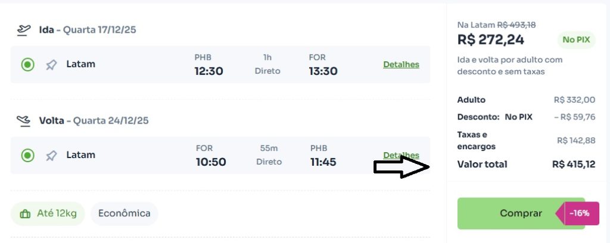This screenshot has width=610, height=243.
Task: Pin the outbound Latam flight
Action: click(x=51, y=65)
